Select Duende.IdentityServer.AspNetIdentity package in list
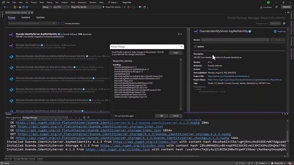 (96, 35)
